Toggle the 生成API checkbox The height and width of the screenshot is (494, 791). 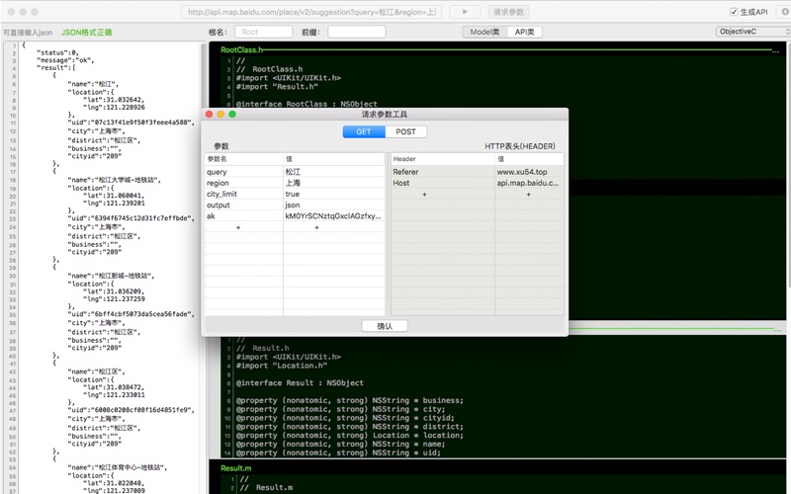[x=734, y=12]
